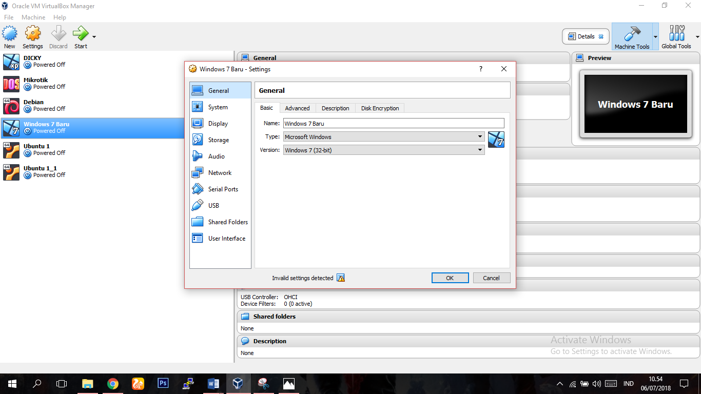Open File Explorer from the taskbar

(88, 384)
